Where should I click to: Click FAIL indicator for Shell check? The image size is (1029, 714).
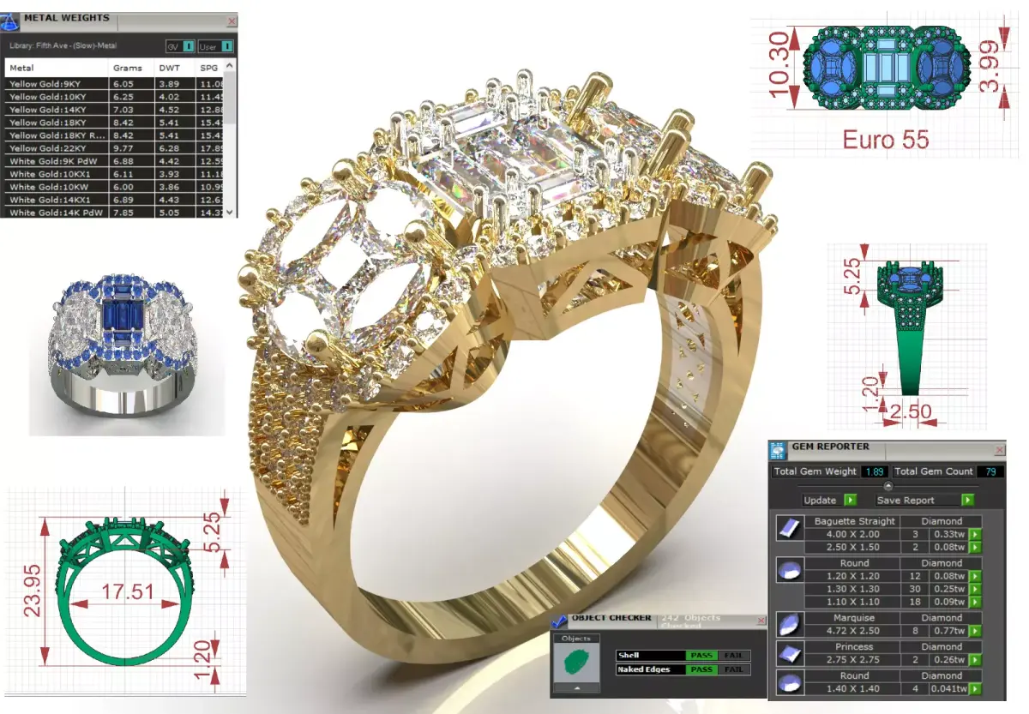pos(733,656)
